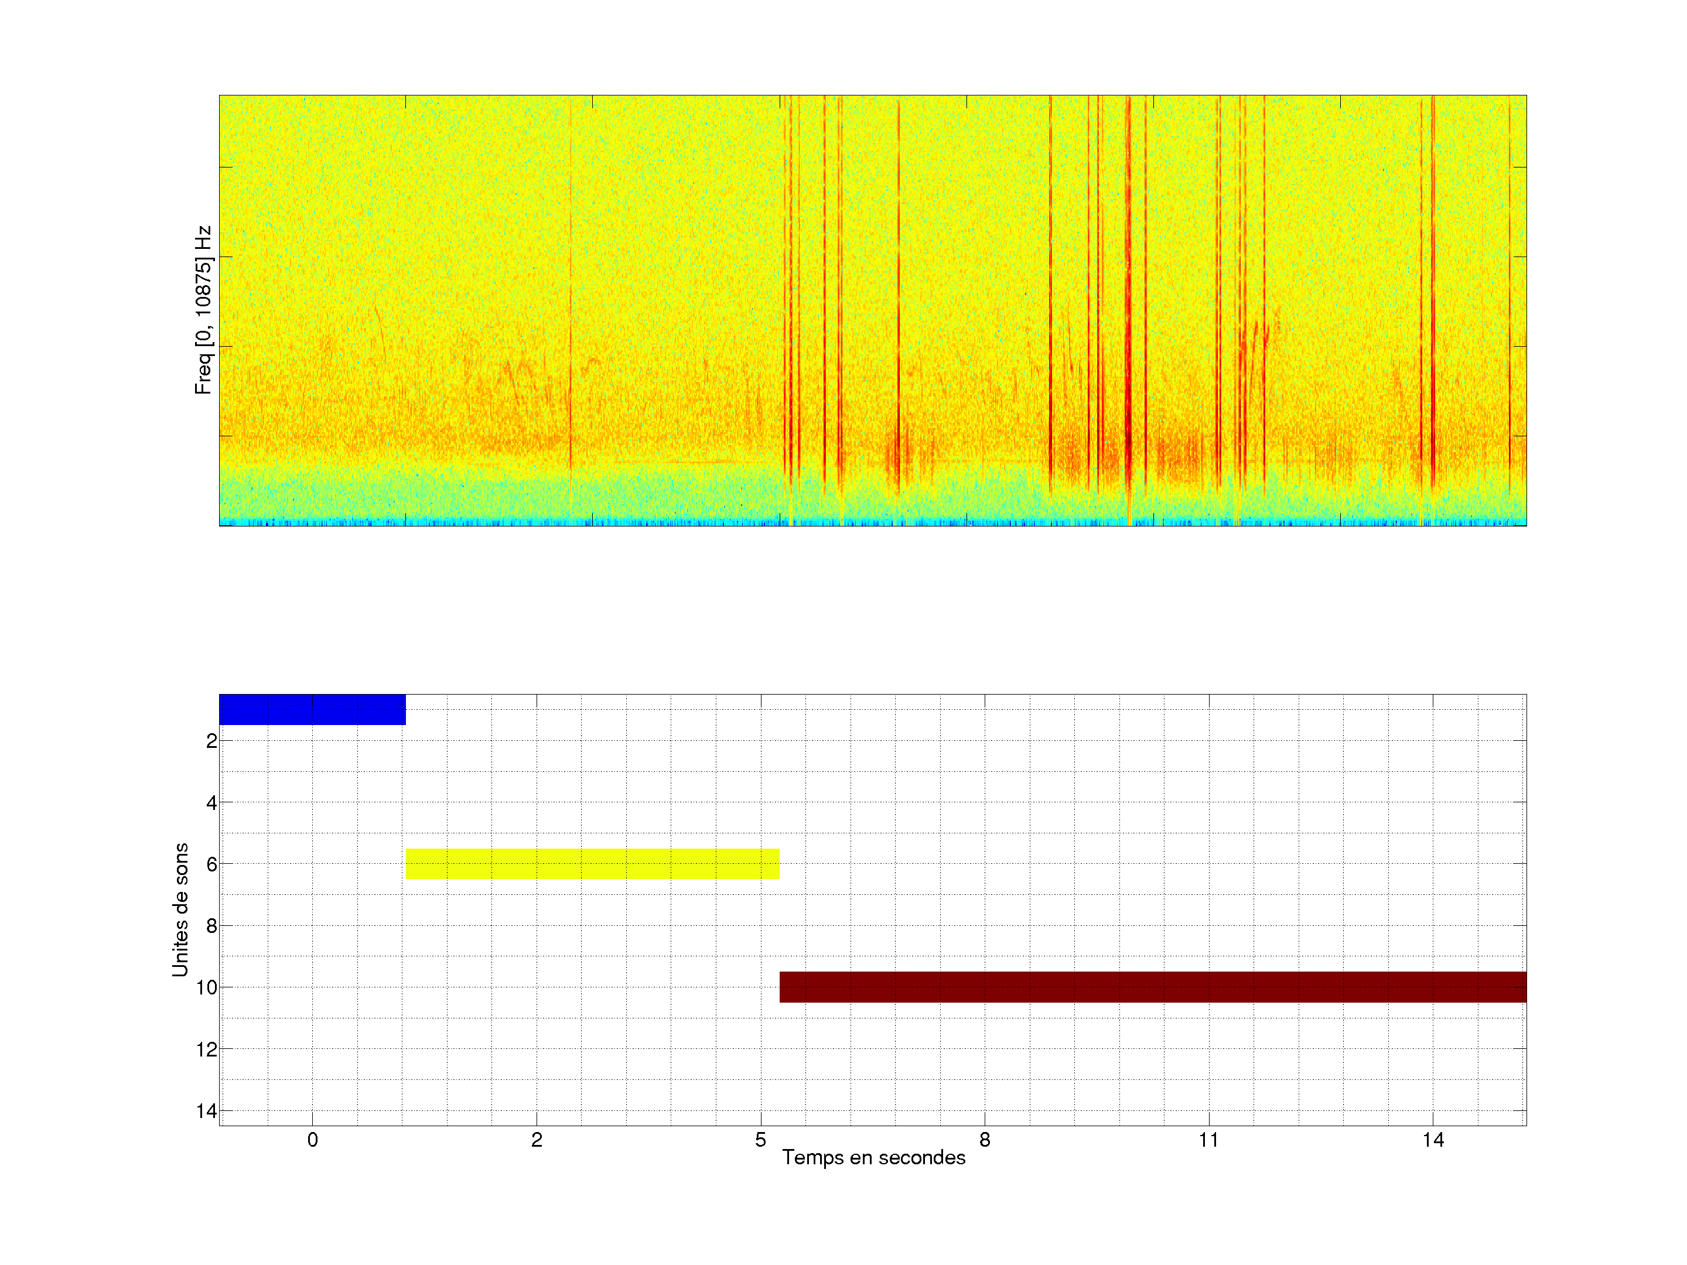The image size is (1687, 1265).
Task: Click x-axis tick label 2
Action: (536, 1140)
